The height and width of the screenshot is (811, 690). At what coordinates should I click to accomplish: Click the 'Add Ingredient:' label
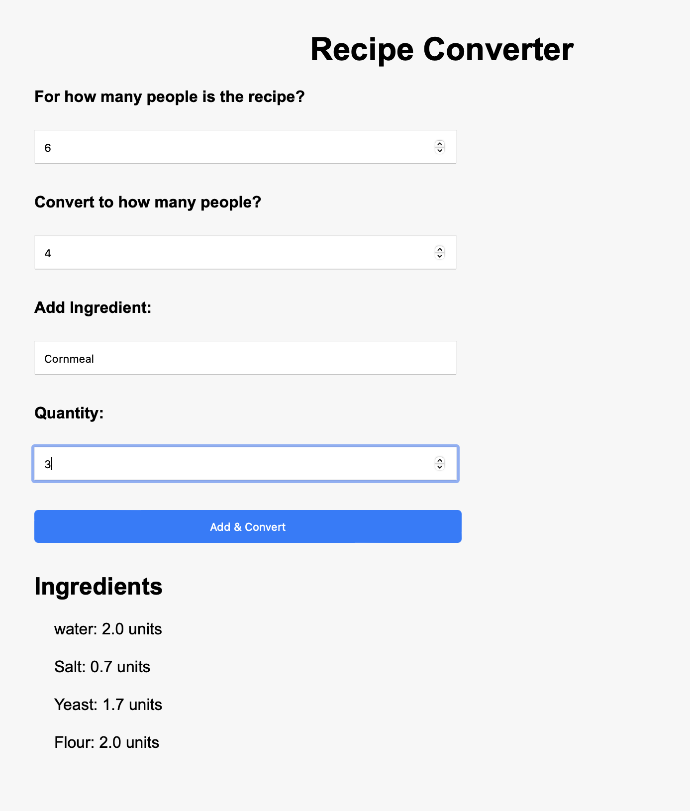93,307
